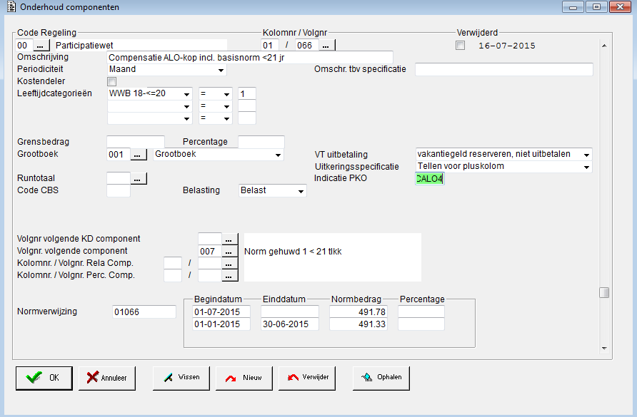Toggle the Kostendeler checkbox
Viewport: 637px width, 417px height.
[111, 81]
